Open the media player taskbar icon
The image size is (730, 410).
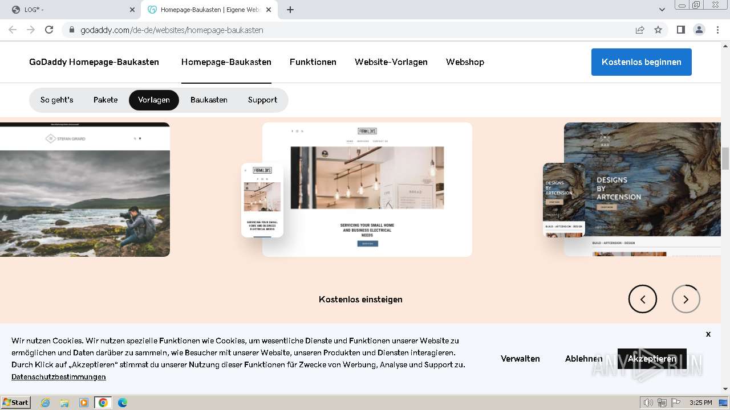(x=84, y=403)
